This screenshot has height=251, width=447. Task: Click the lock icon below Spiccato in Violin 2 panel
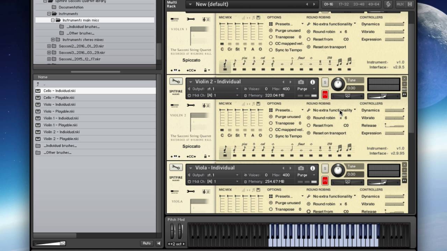click(x=205, y=157)
